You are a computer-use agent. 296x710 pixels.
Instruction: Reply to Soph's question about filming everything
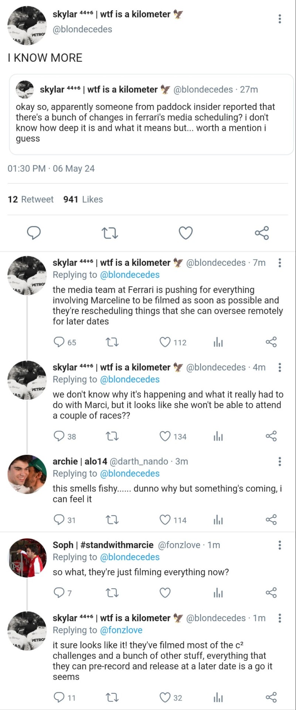pyautogui.click(x=59, y=593)
